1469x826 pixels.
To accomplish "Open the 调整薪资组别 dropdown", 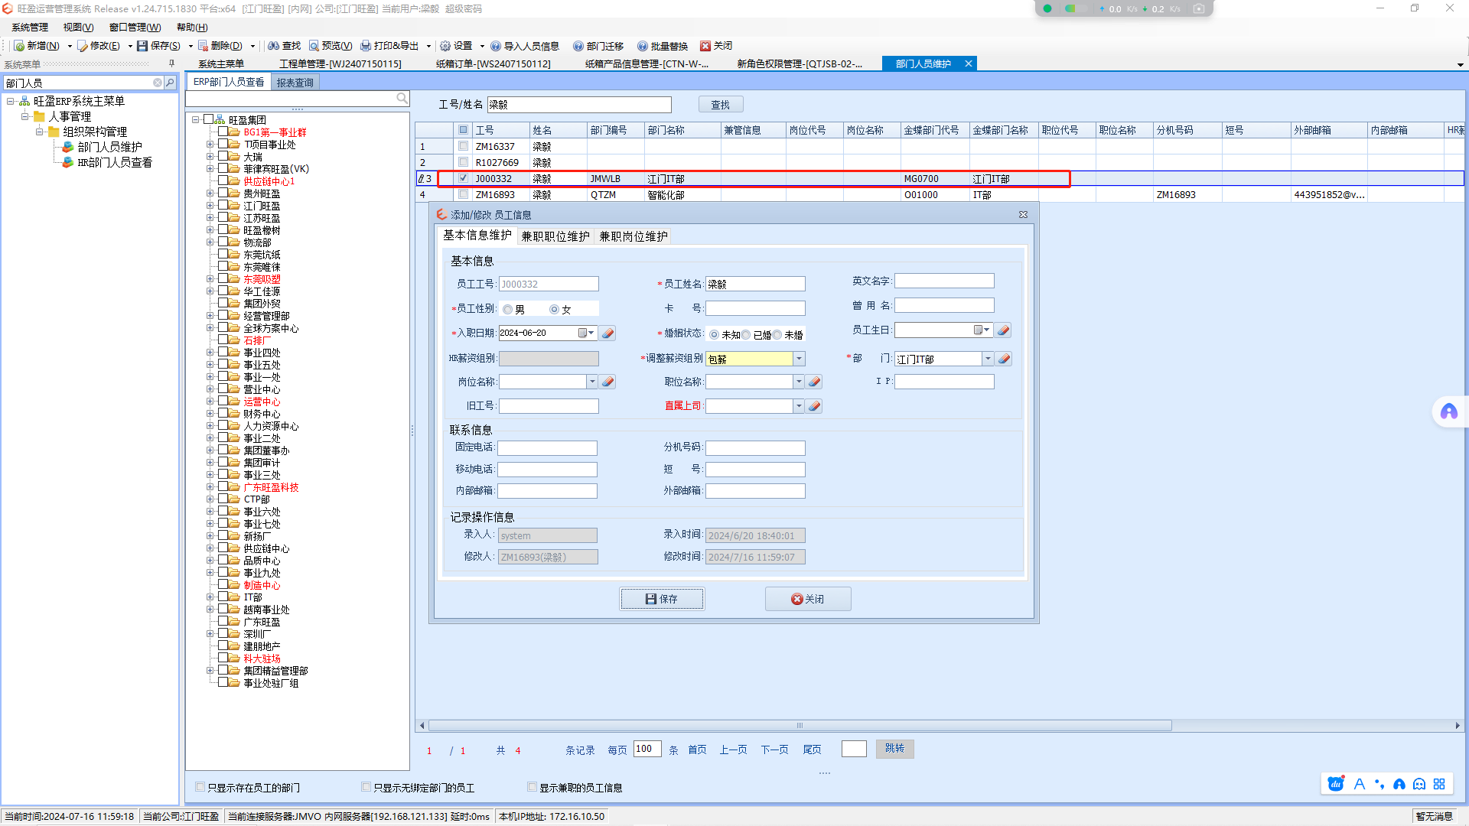I will [799, 359].
